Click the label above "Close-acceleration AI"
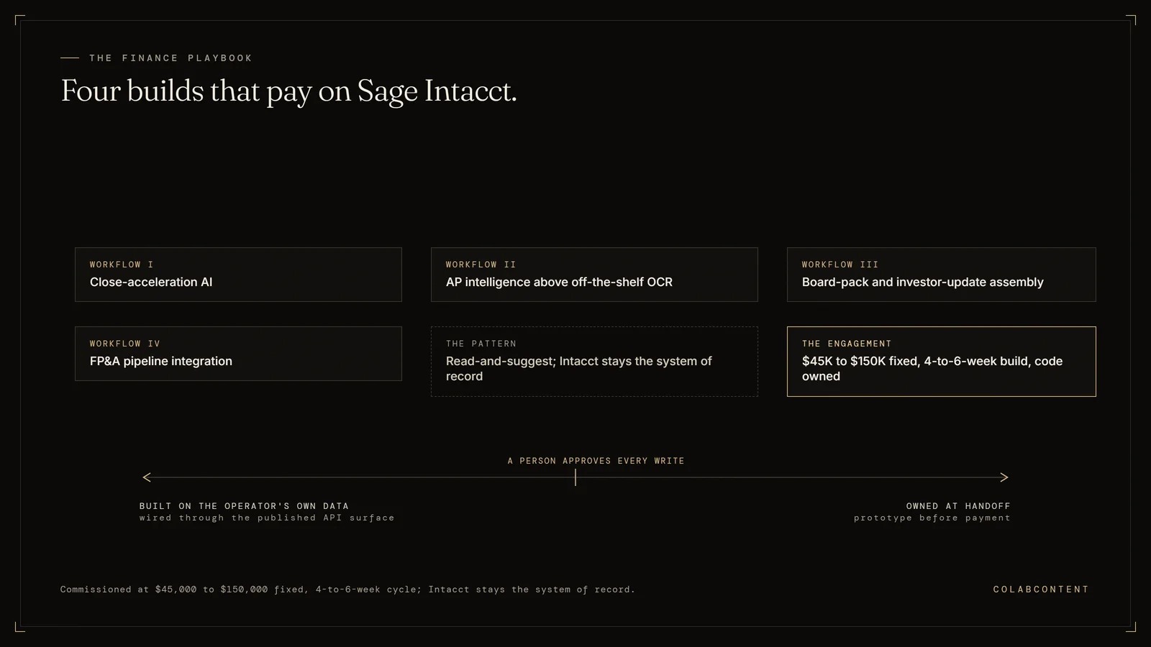Viewport: 1151px width, 647px height. coord(122,265)
